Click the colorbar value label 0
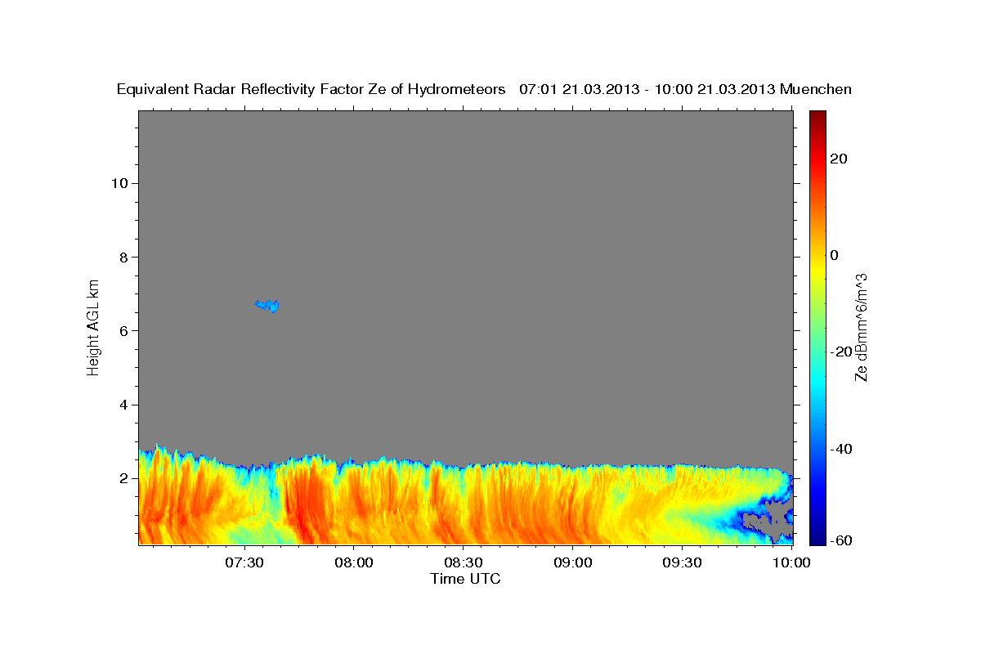The height and width of the screenshot is (654, 981). [835, 255]
